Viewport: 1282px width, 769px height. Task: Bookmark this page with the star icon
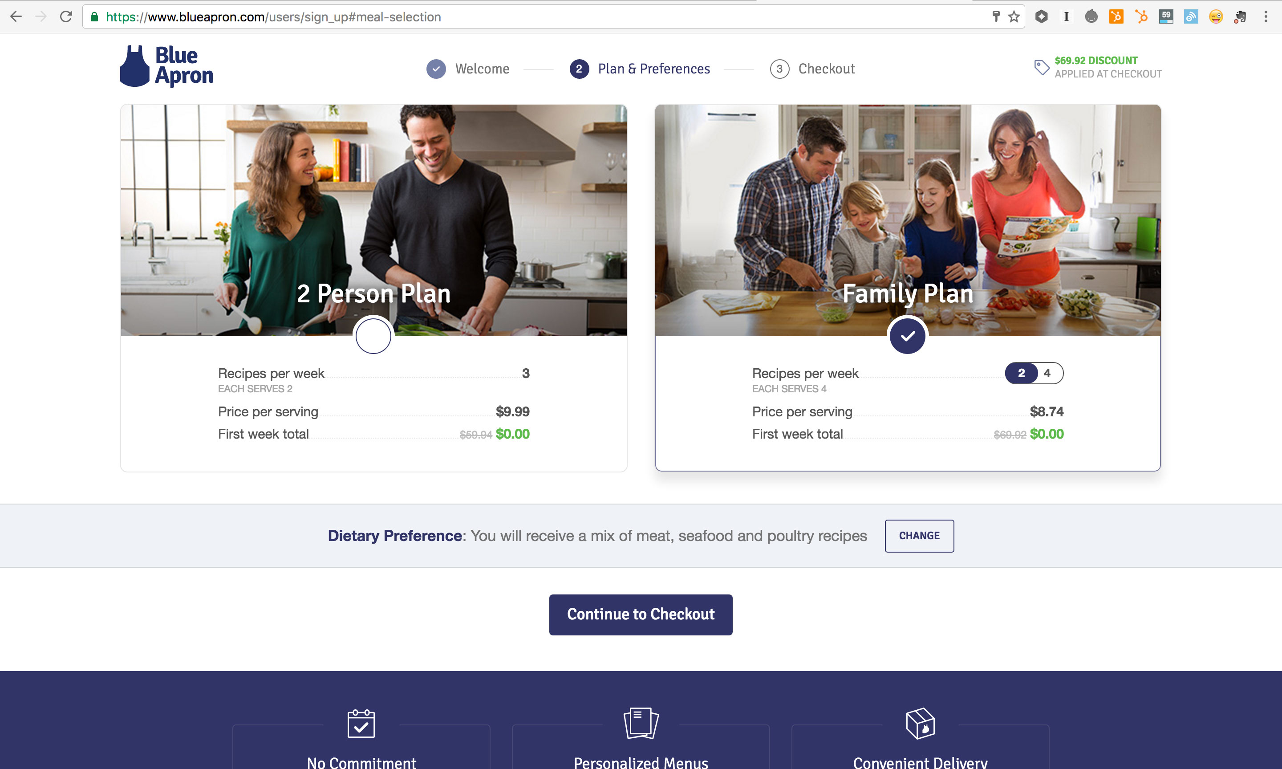coord(1014,16)
